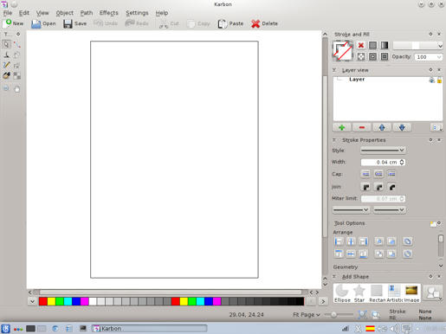The height and width of the screenshot is (334, 446).
Task: Pick the first red swatch in the palette
Action: pyautogui.click(x=43, y=301)
